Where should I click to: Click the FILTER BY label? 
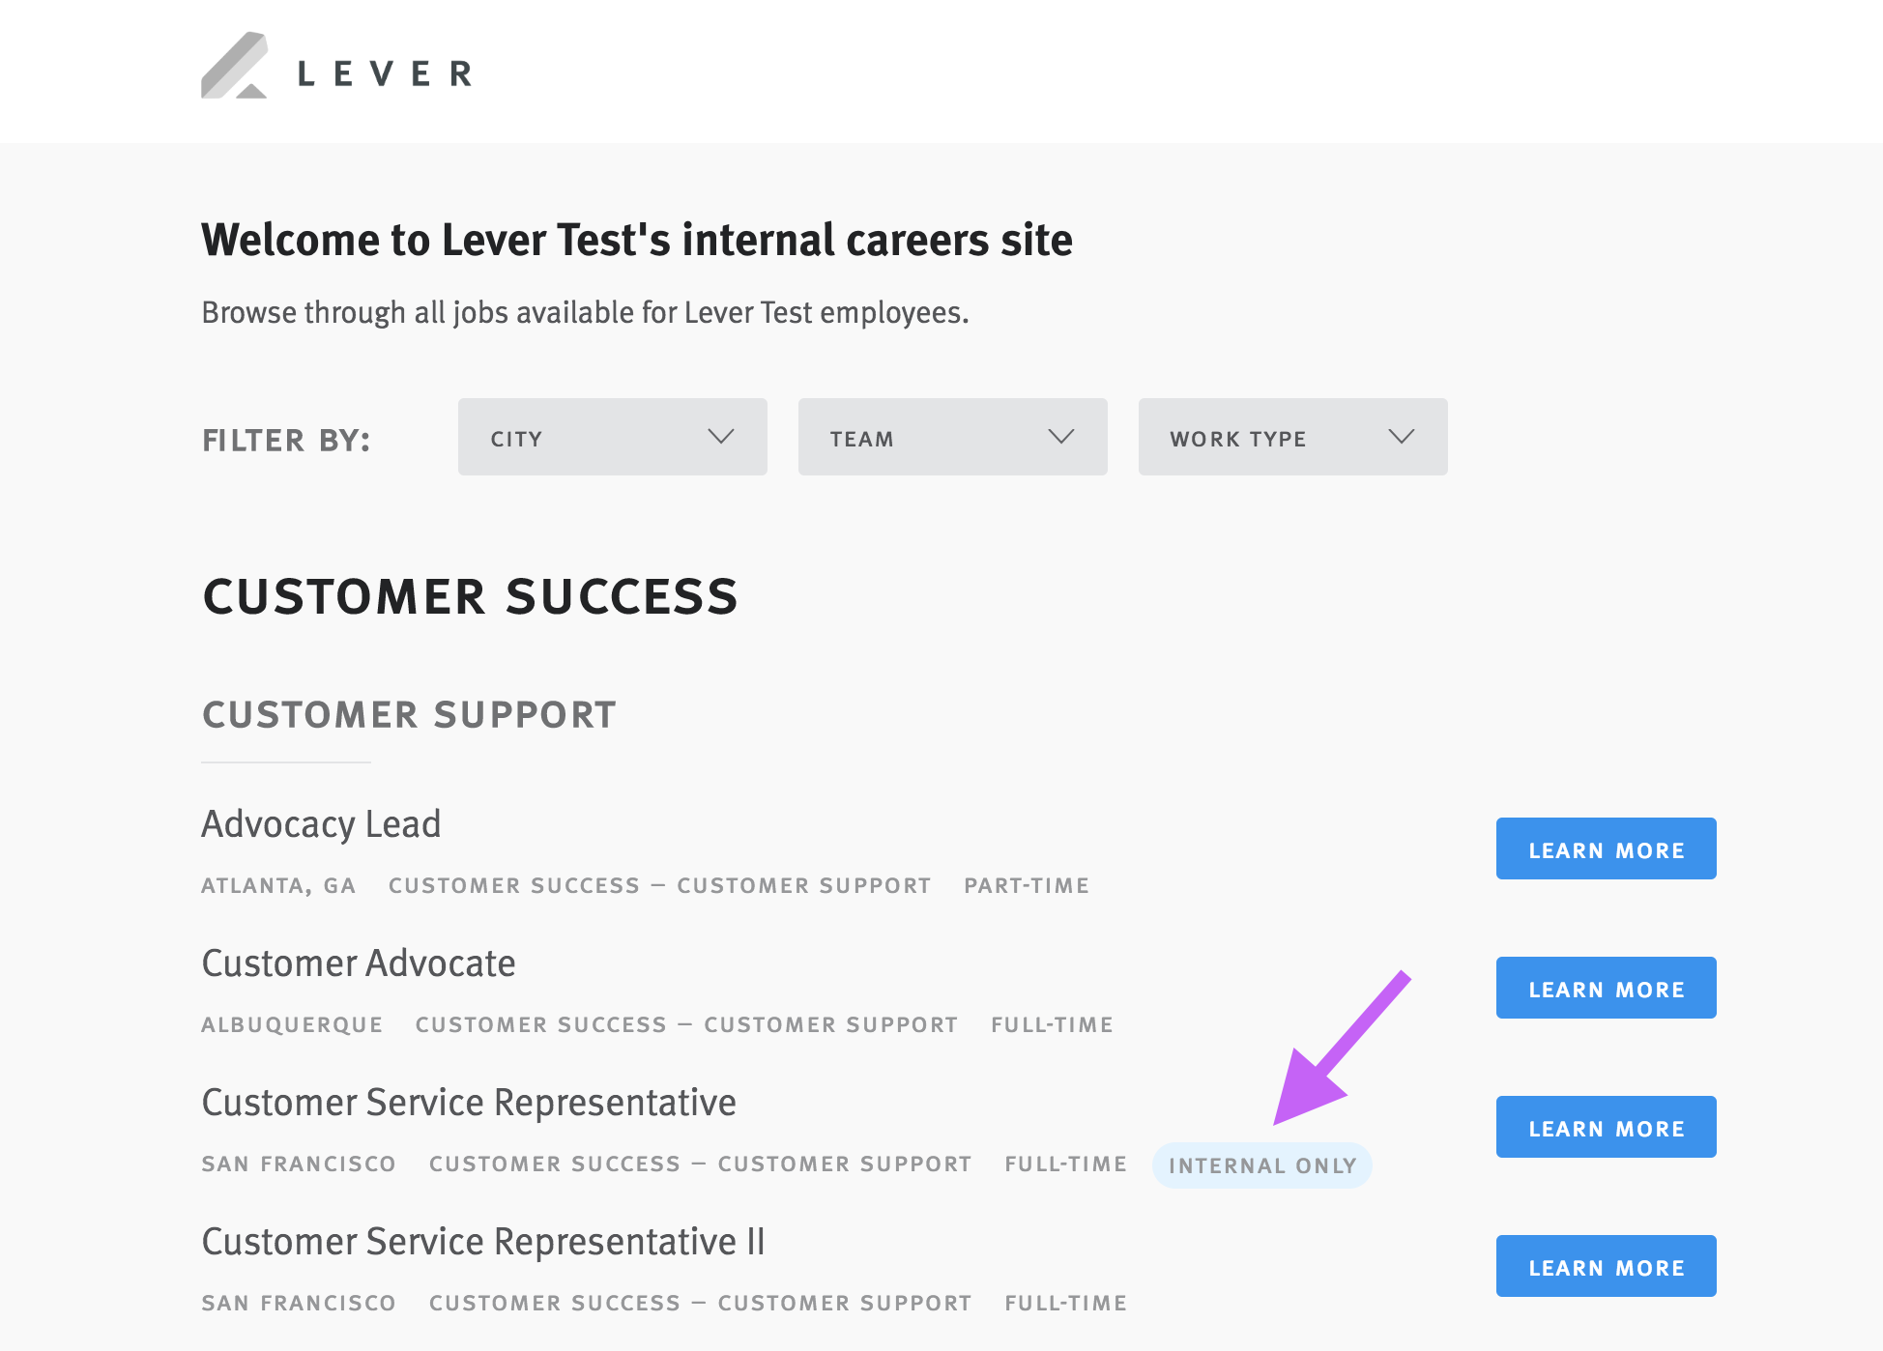click(285, 439)
